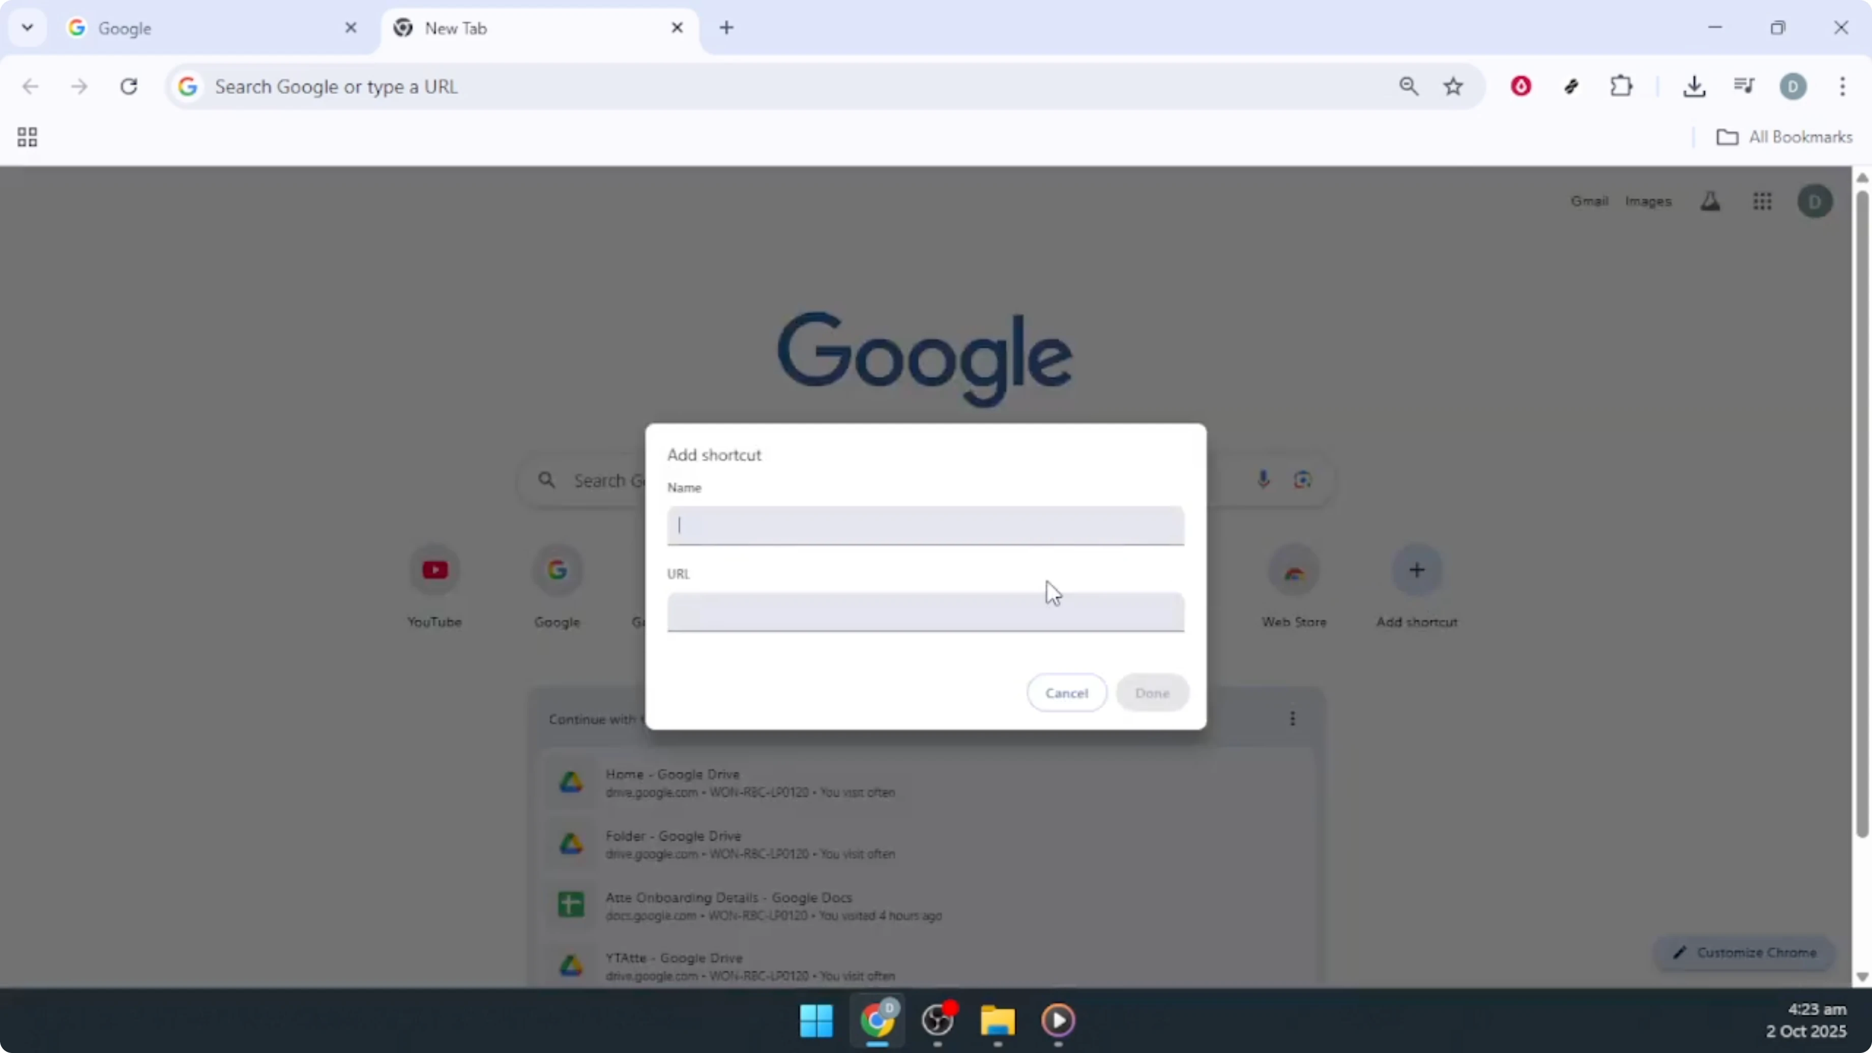Reload the page with refresh icon
Image resolution: width=1872 pixels, height=1053 pixels.
(129, 86)
